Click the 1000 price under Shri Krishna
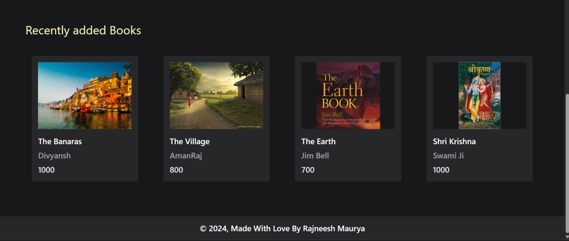The height and width of the screenshot is (241, 569). [x=441, y=170]
